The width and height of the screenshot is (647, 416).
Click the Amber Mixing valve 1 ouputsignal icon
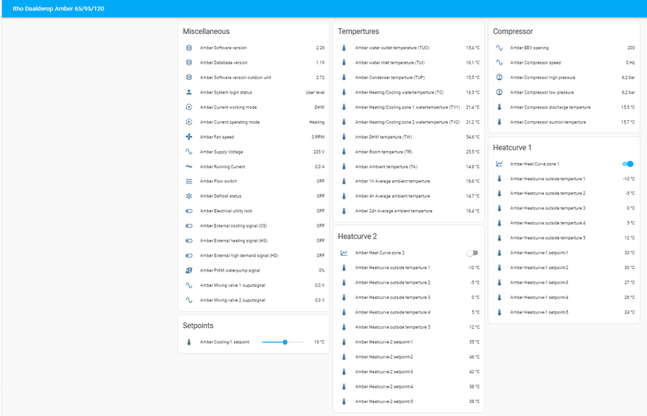[x=189, y=285]
